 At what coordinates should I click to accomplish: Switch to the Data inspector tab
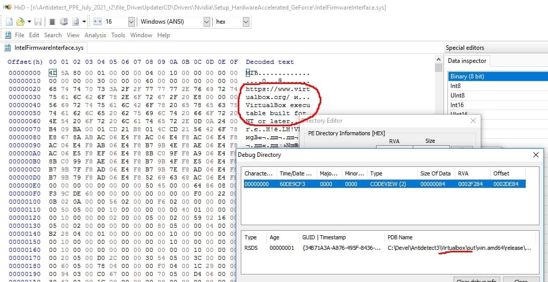[x=467, y=61]
